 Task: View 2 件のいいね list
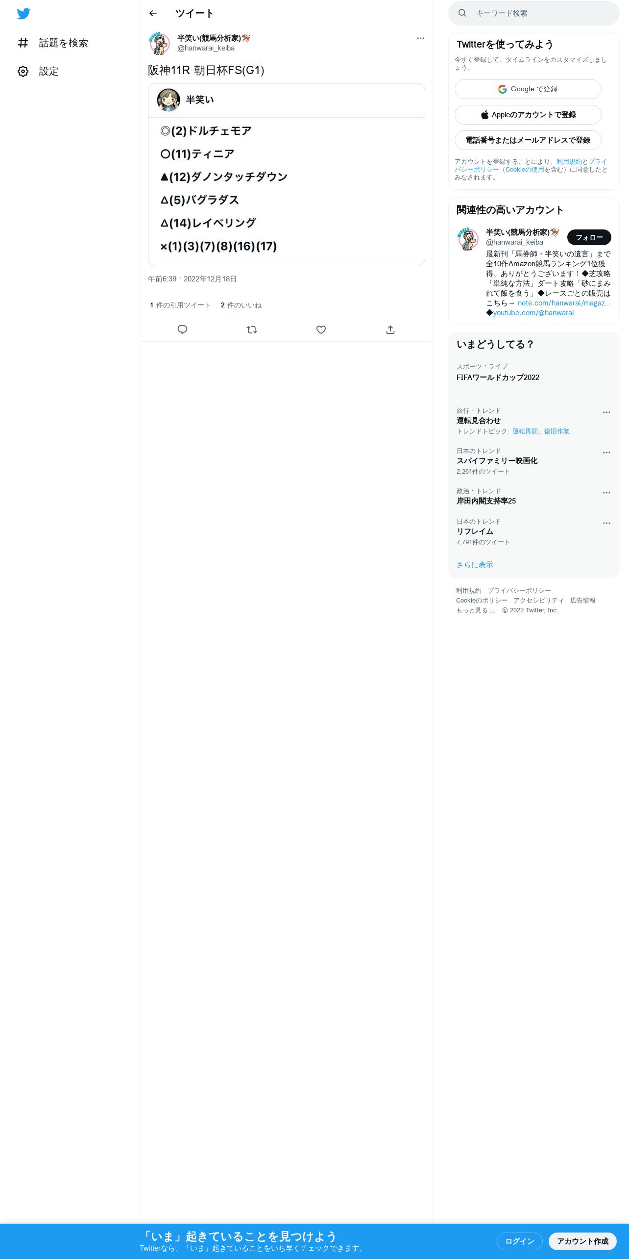click(x=241, y=305)
